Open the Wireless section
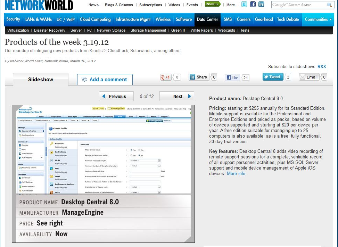 (x=163, y=19)
